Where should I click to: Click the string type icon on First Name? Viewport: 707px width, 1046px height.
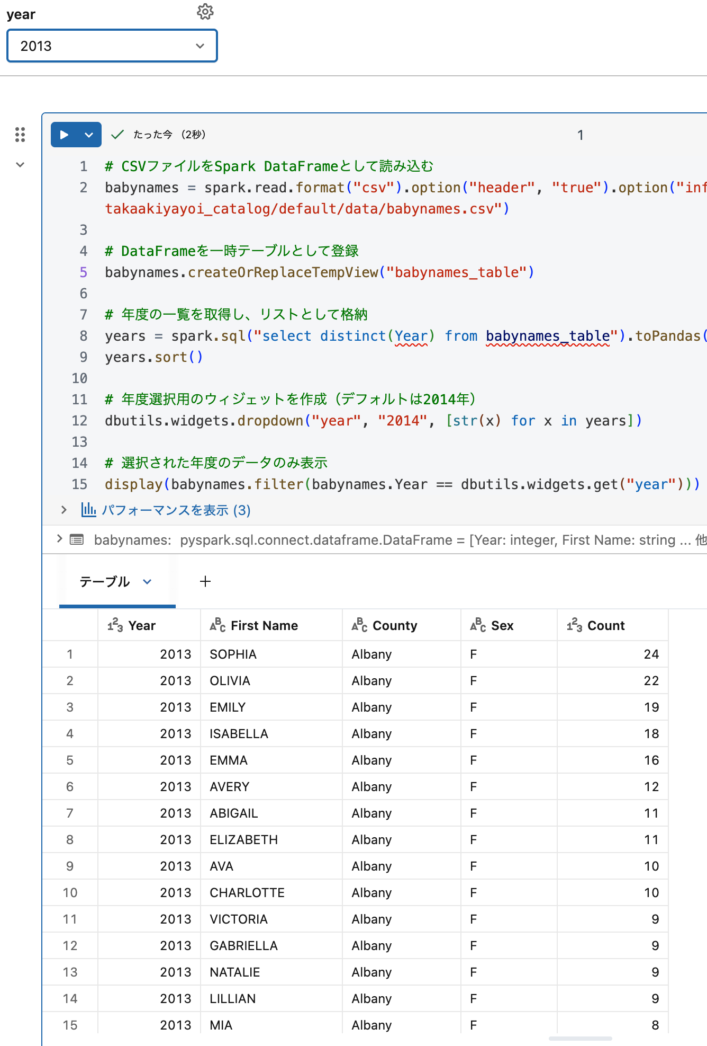(x=217, y=625)
